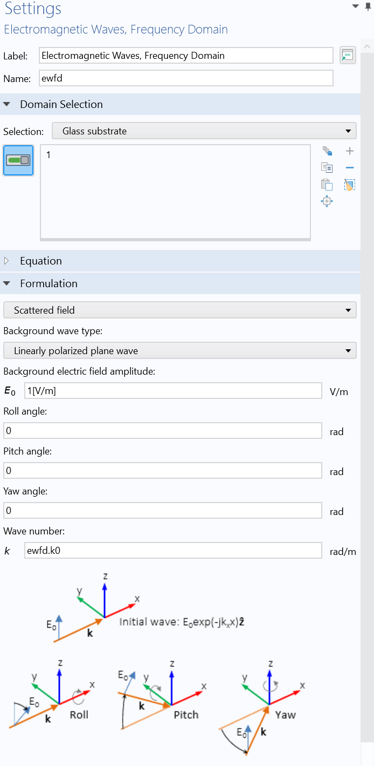Toggle the Activate Selection switch
374x766 pixels.
[x=18, y=160]
